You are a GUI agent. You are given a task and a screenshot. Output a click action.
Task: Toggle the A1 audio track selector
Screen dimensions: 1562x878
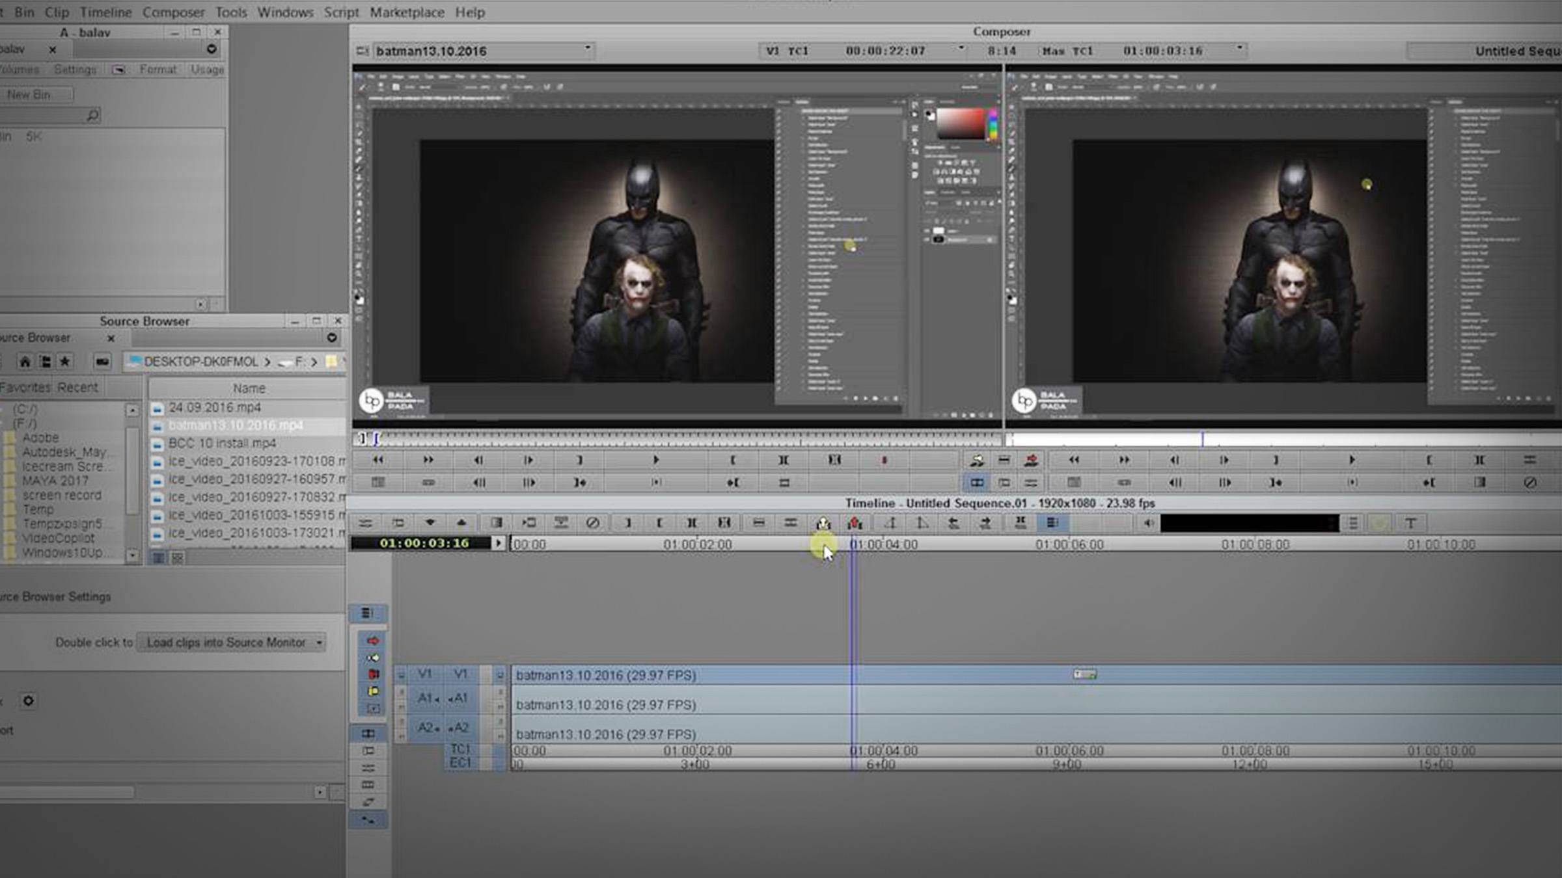click(x=460, y=697)
